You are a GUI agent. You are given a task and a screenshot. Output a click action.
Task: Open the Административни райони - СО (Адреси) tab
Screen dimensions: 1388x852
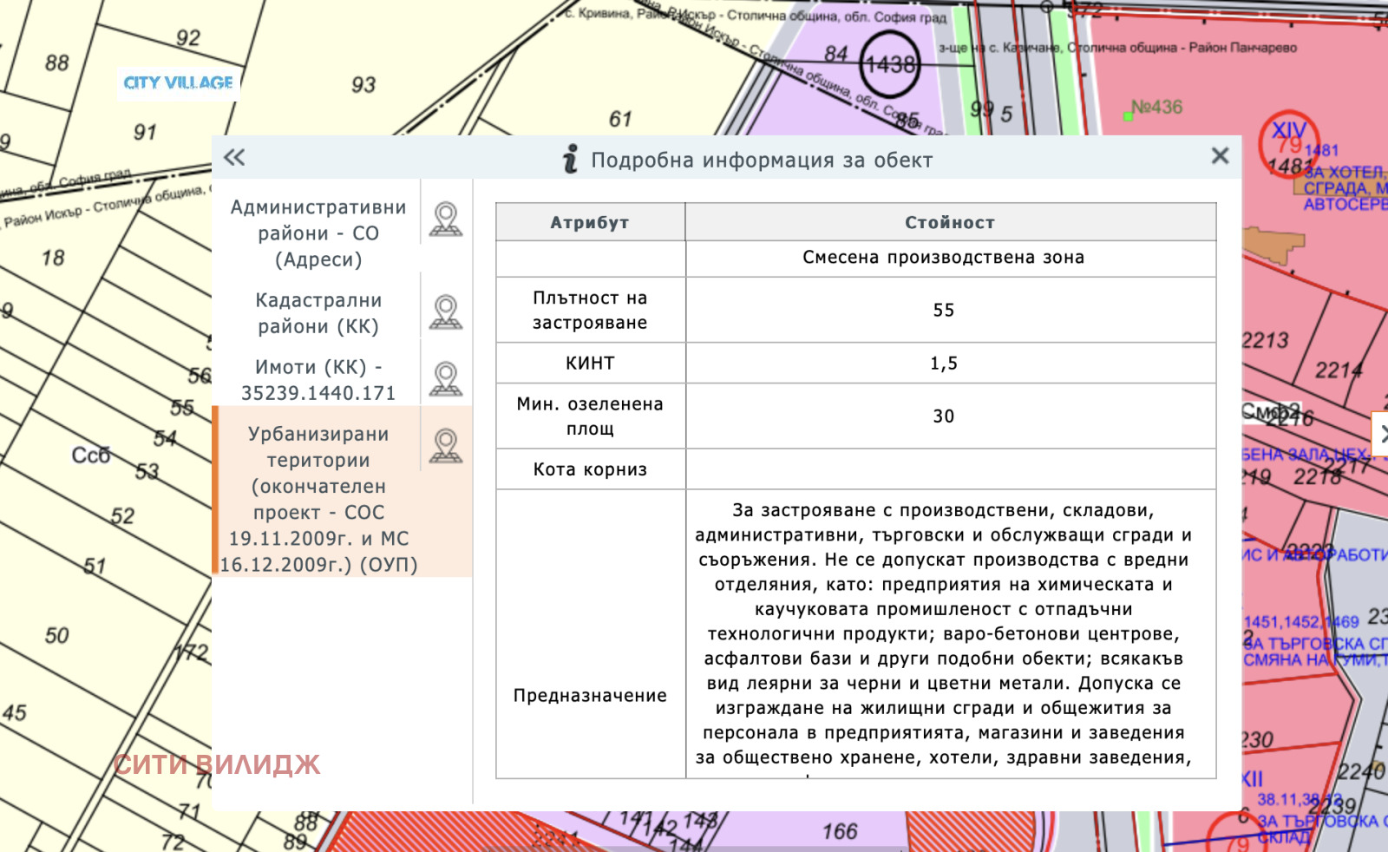coord(318,233)
